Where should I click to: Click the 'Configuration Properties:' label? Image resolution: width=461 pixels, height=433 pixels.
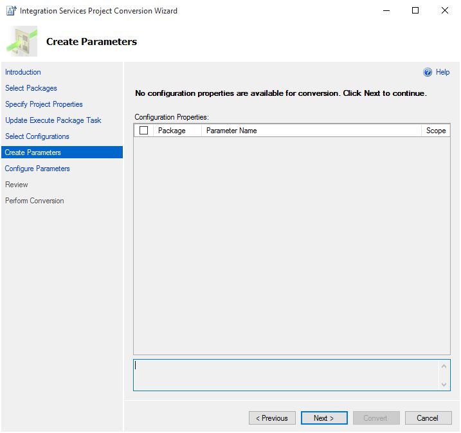[172, 117]
